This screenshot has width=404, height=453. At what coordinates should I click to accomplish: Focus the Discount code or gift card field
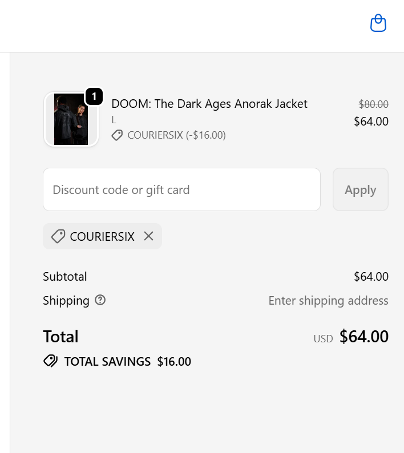[181, 189]
